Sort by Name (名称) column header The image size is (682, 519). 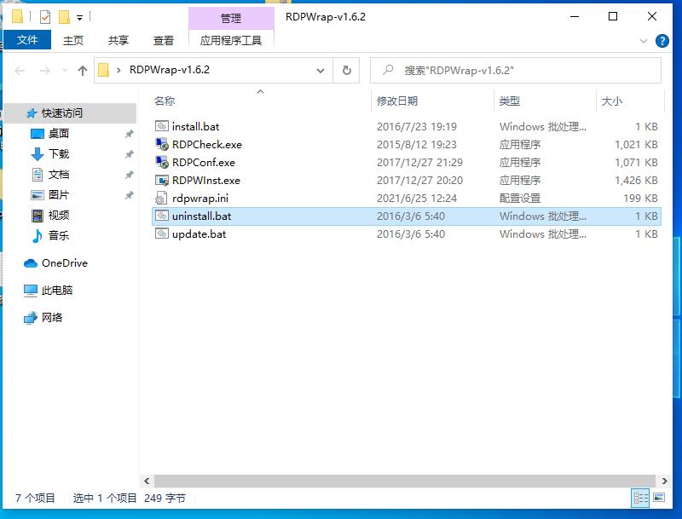[165, 101]
